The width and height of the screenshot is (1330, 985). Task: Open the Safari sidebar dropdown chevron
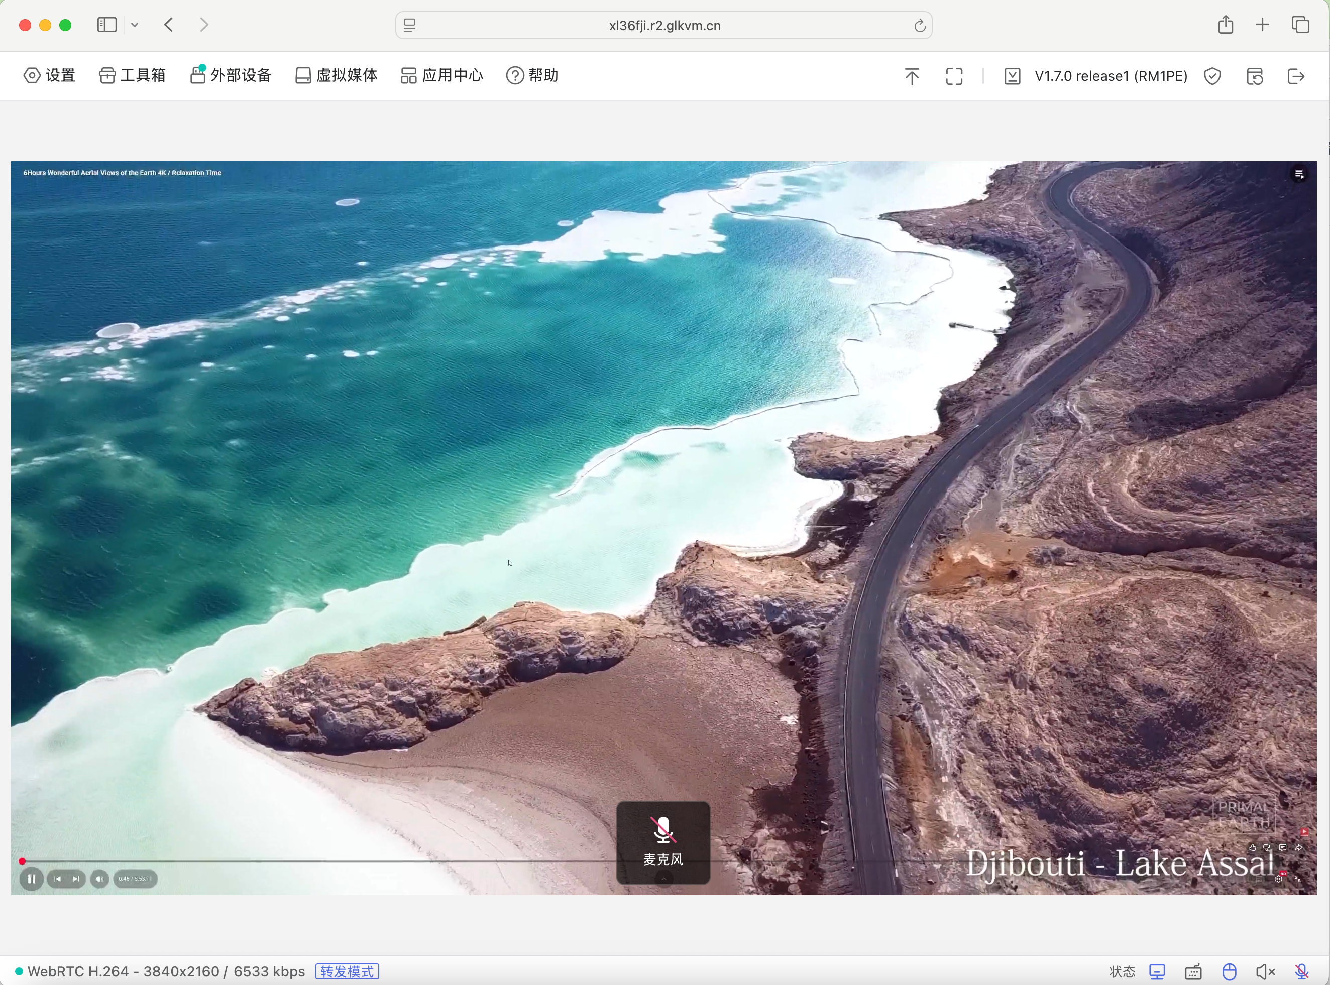point(135,25)
